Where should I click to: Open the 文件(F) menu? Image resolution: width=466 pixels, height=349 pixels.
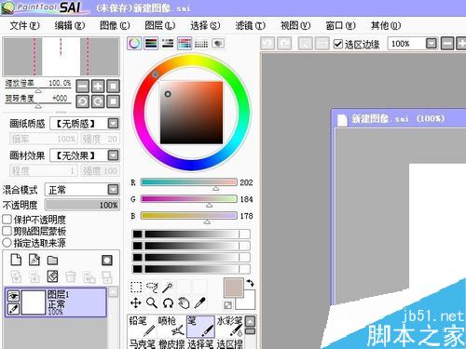click(x=25, y=25)
